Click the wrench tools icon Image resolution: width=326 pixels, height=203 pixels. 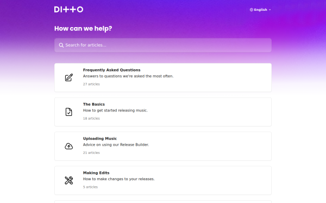click(69, 180)
